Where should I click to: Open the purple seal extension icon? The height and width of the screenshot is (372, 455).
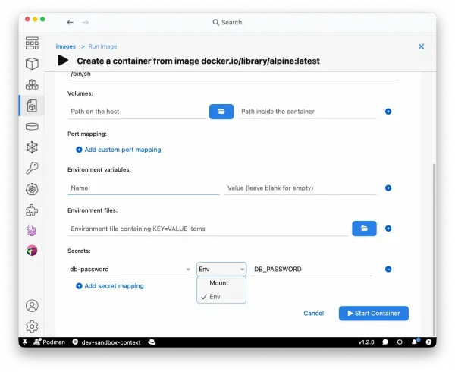[x=32, y=230]
